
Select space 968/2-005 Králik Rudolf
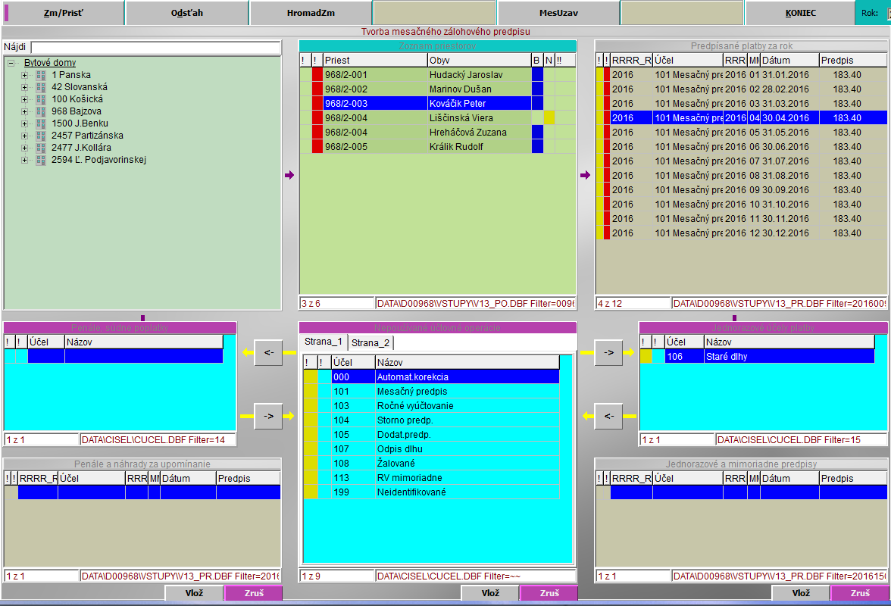438,146
